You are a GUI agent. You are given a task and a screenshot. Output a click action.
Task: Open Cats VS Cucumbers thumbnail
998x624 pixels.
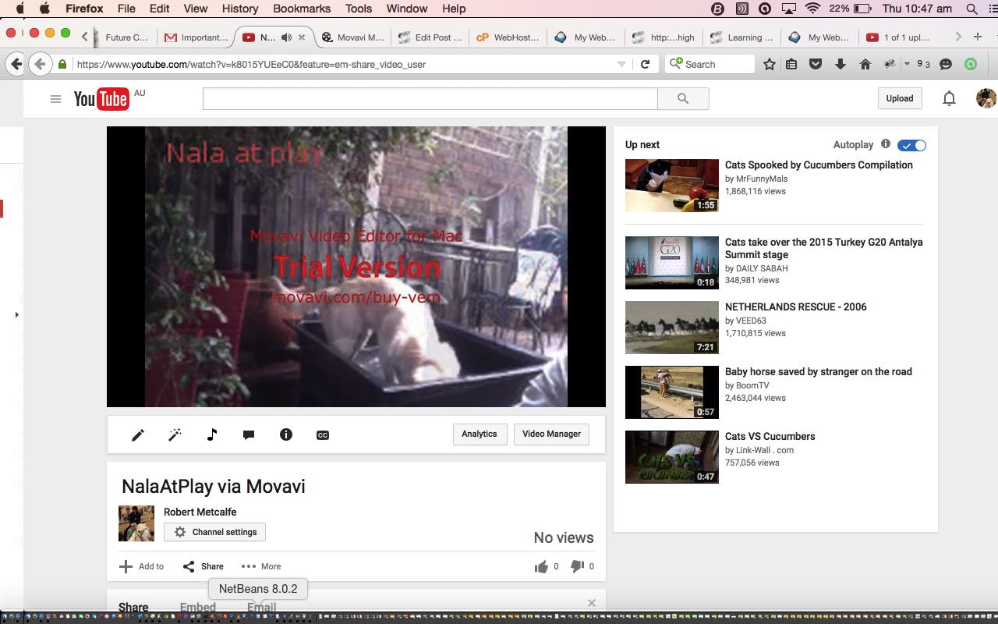pos(671,457)
